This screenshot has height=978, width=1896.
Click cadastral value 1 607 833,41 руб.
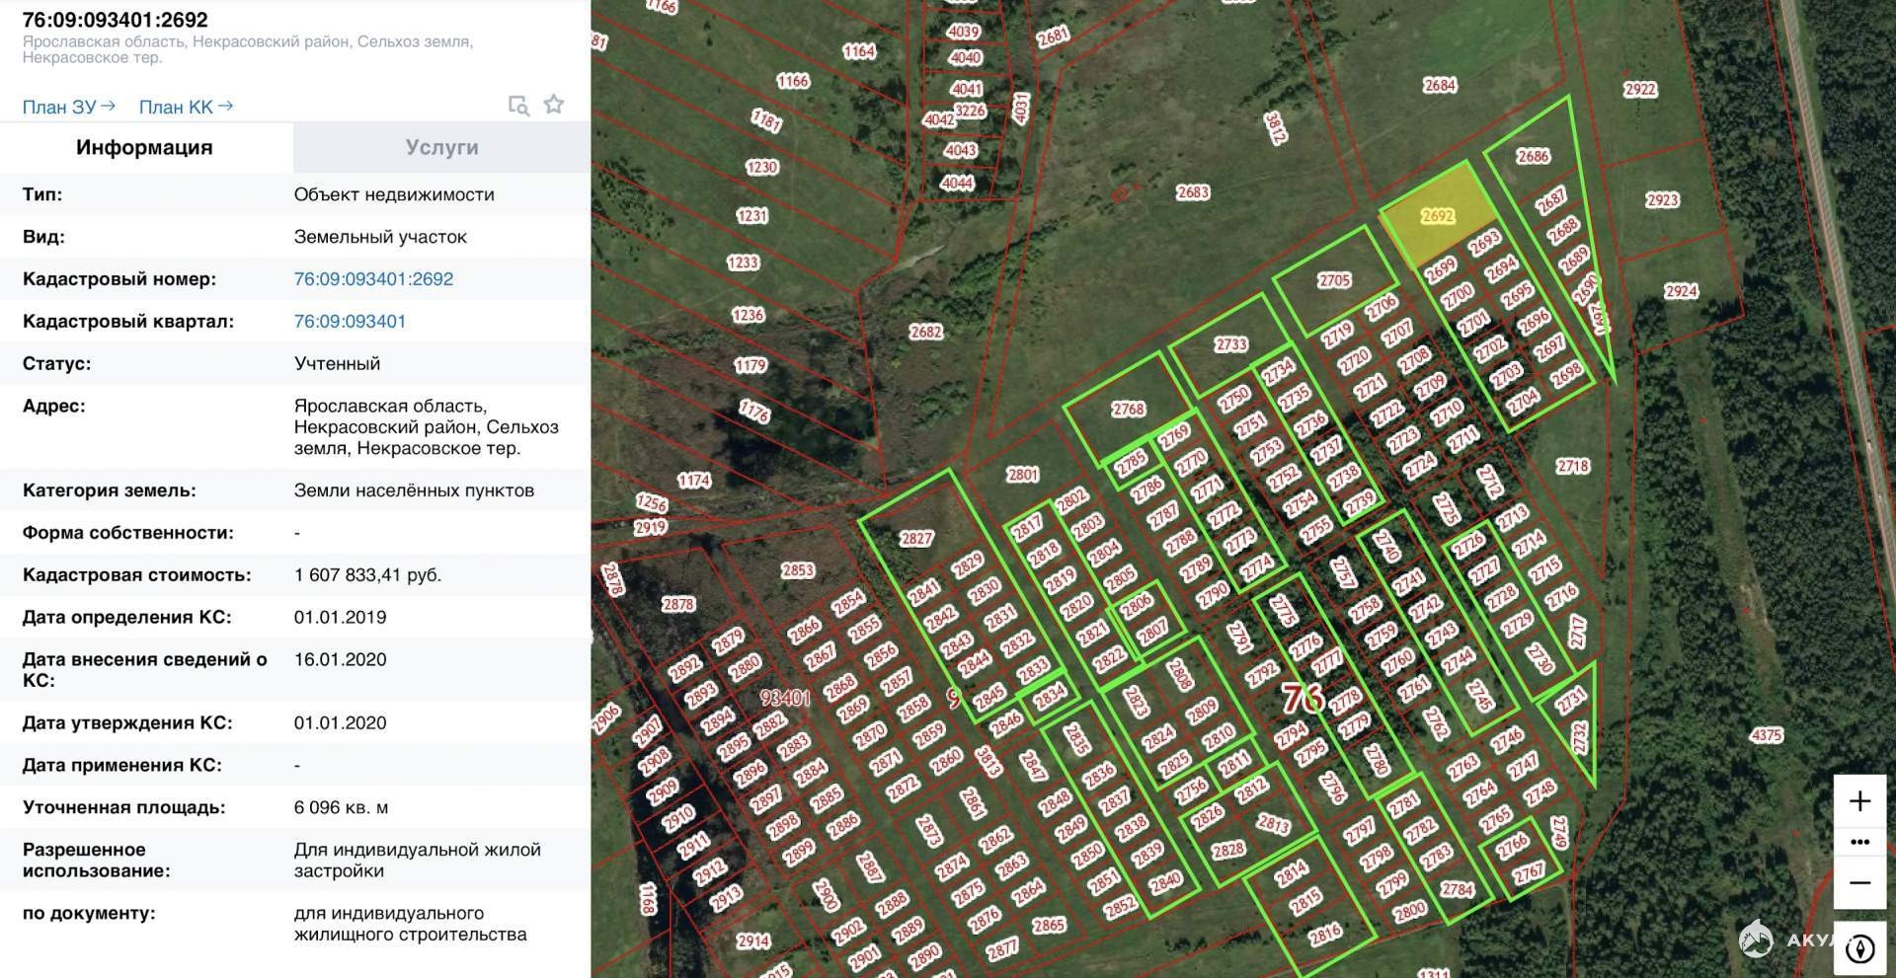367,575
